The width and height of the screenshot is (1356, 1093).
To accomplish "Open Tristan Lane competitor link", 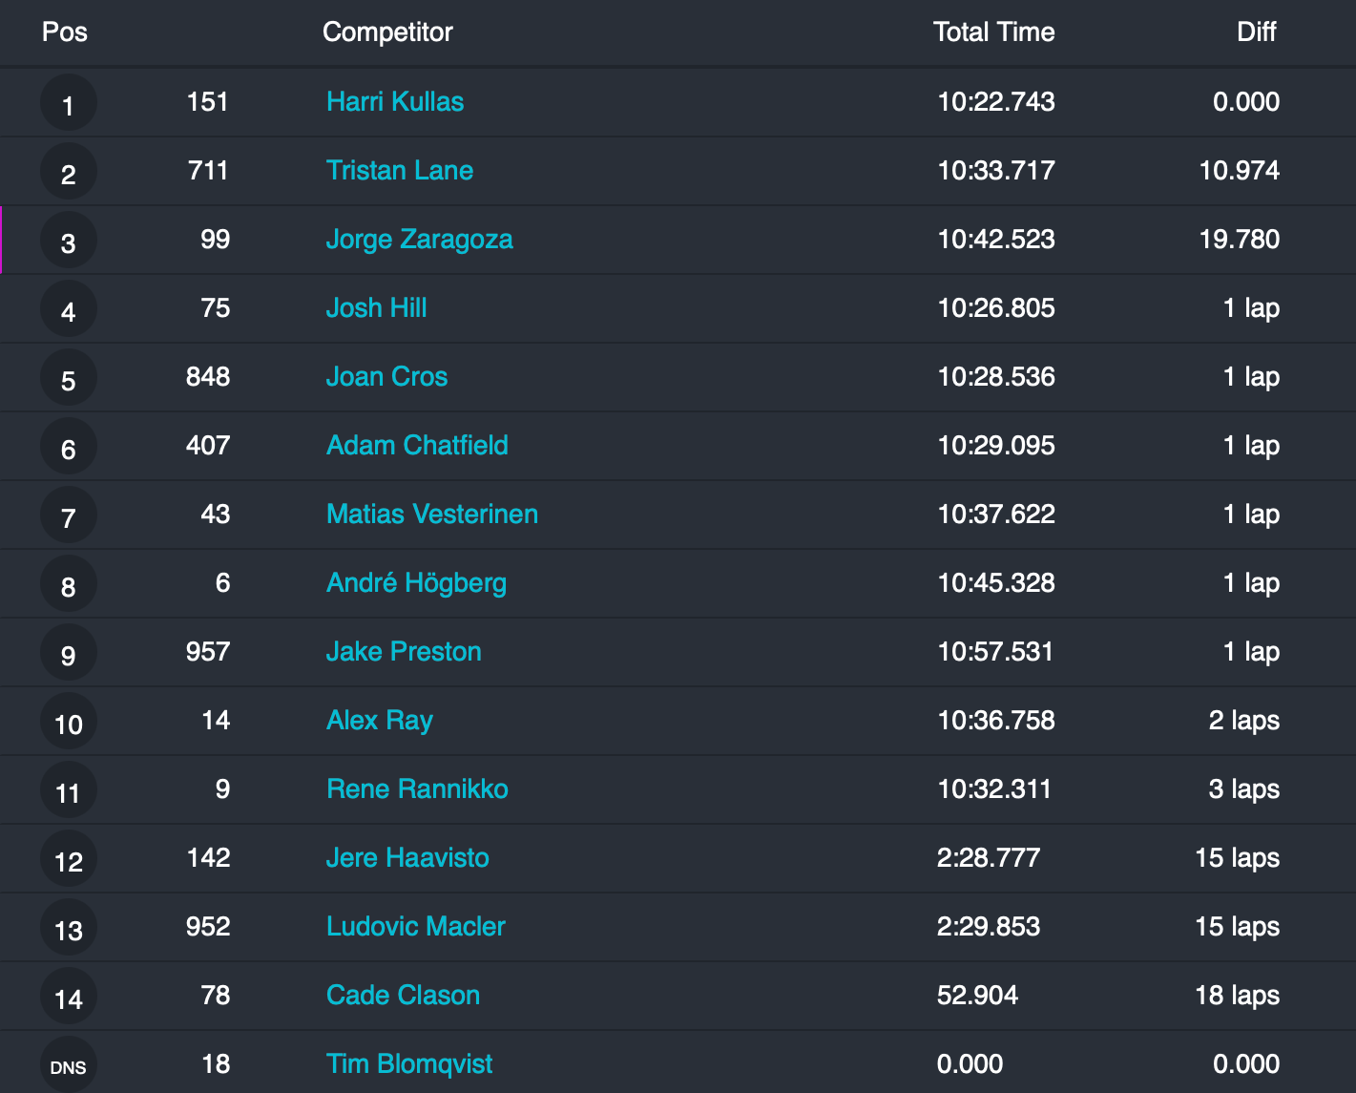I will click(x=399, y=171).
